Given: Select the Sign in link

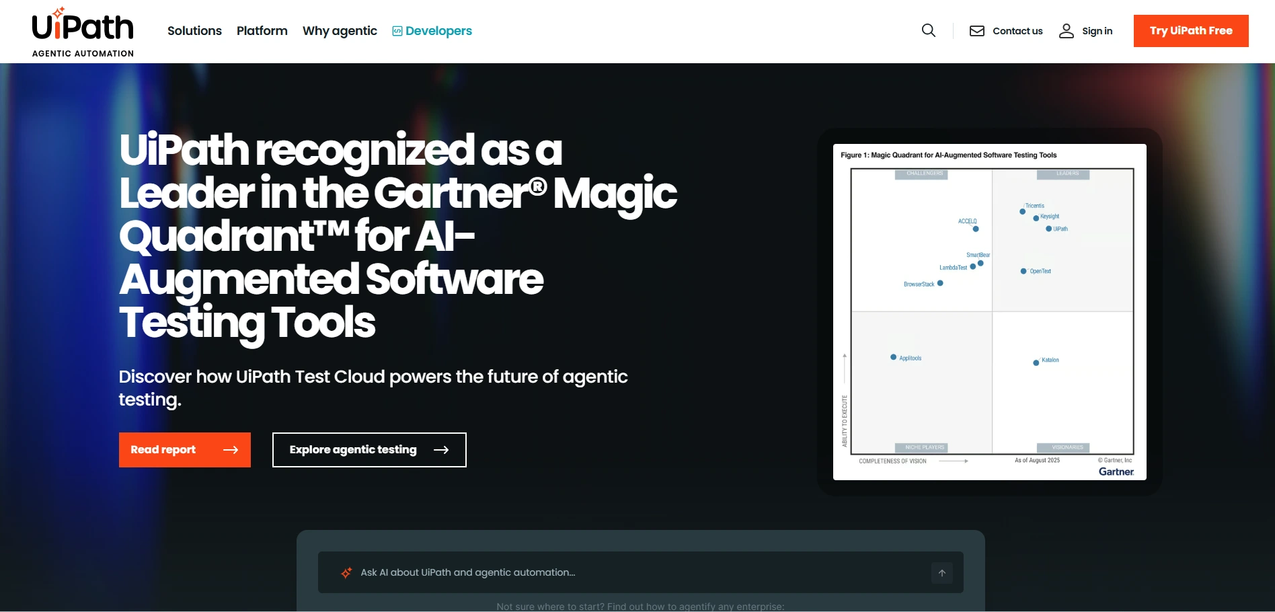Looking at the screenshot, I should click(x=1097, y=31).
